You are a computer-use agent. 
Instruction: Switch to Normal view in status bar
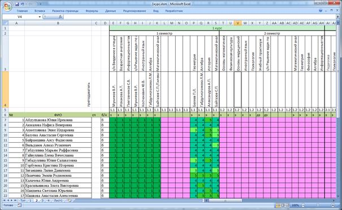tap(278, 205)
